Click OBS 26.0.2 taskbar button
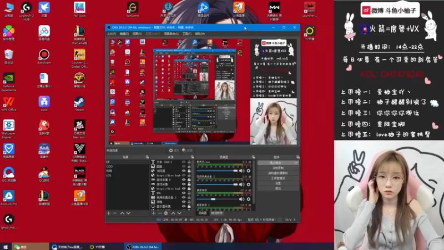The height and width of the screenshot is (250, 444). pos(143,247)
